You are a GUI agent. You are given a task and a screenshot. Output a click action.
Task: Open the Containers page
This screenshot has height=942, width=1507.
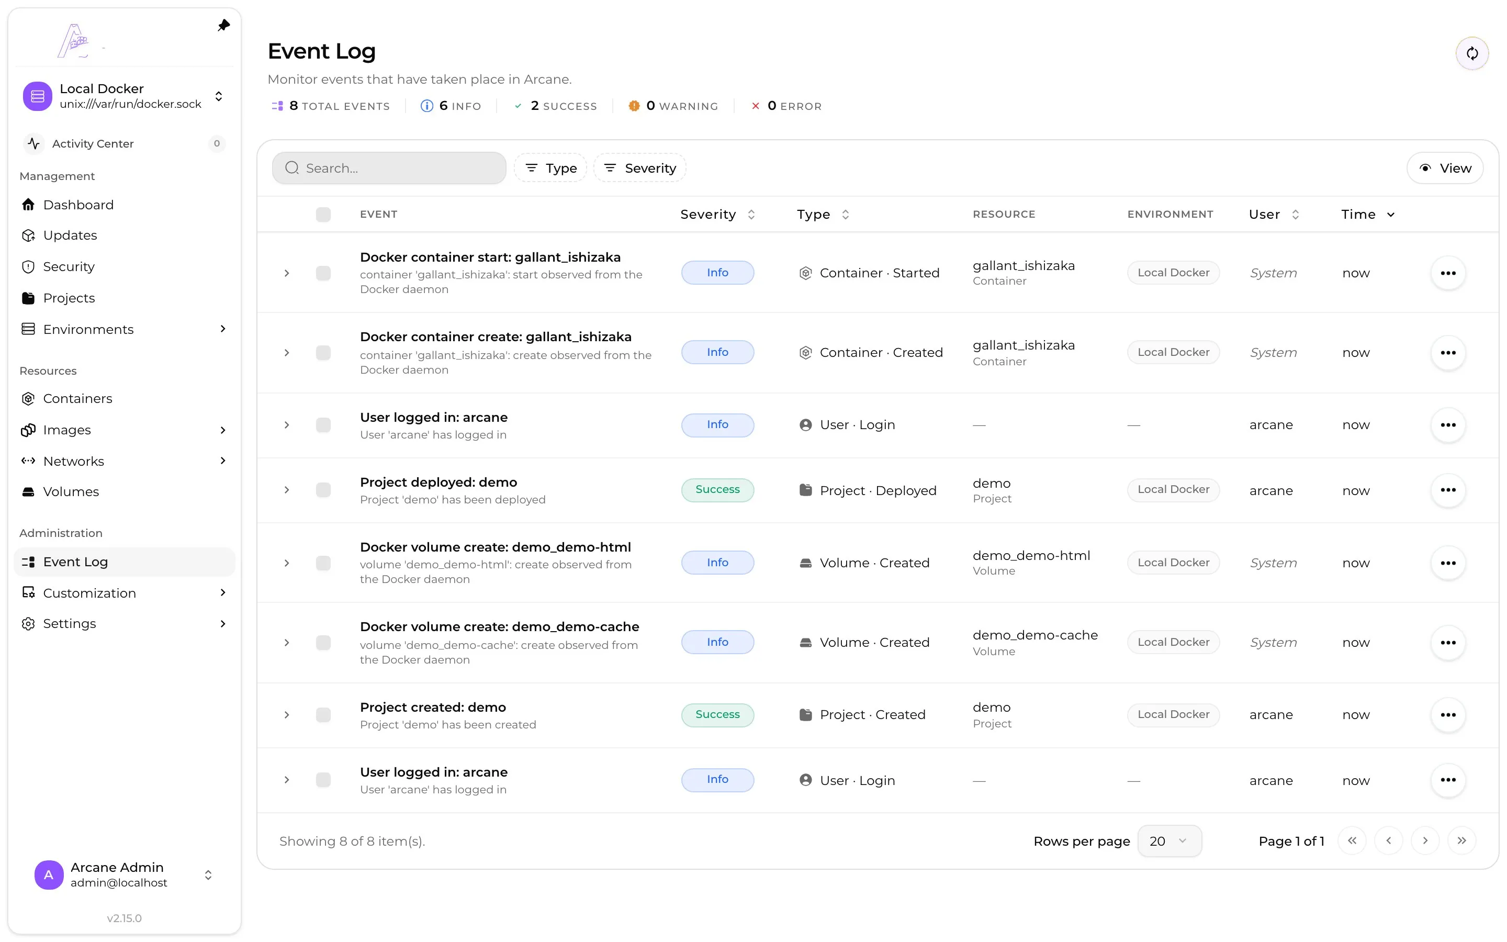click(x=124, y=399)
